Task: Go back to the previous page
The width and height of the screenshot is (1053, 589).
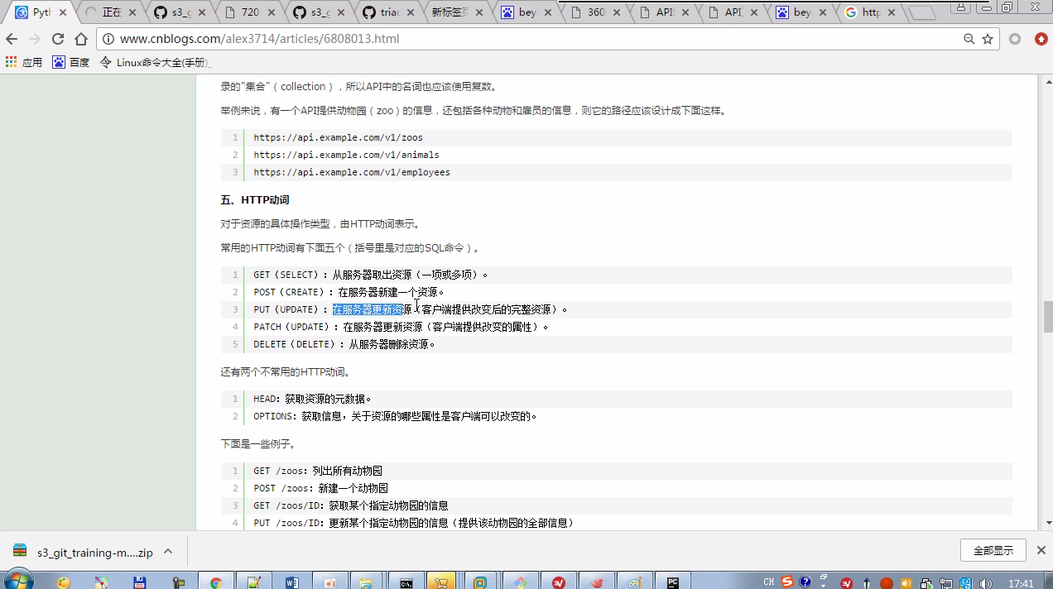Action: pyautogui.click(x=12, y=39)
